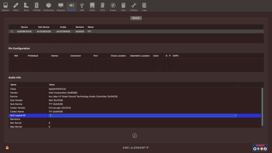Screen dimensions: 272x153
Task: Select codec cell 0x10138409
Action: 63,32
